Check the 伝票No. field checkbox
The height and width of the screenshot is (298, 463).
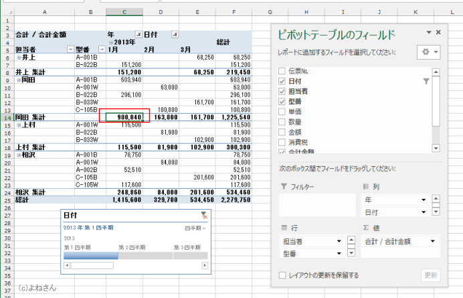pyautogui.click(x=282, y=70)
